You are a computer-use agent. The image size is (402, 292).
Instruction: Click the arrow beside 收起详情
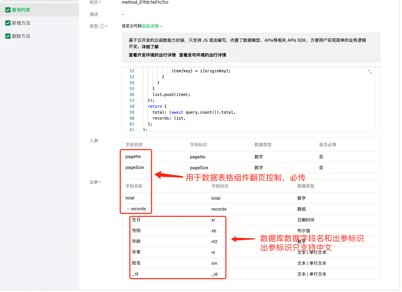pyautogui.click(x=161, y=26)
